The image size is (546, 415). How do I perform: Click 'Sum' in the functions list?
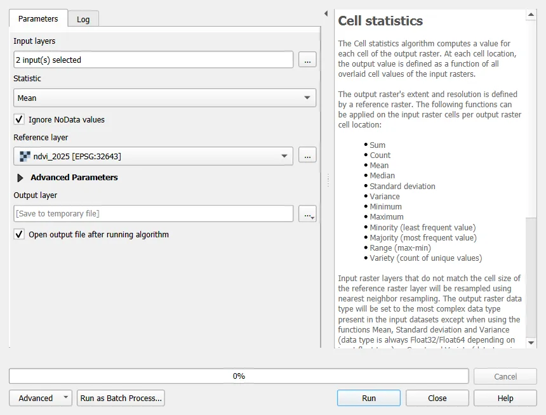[x=378, y=145]
